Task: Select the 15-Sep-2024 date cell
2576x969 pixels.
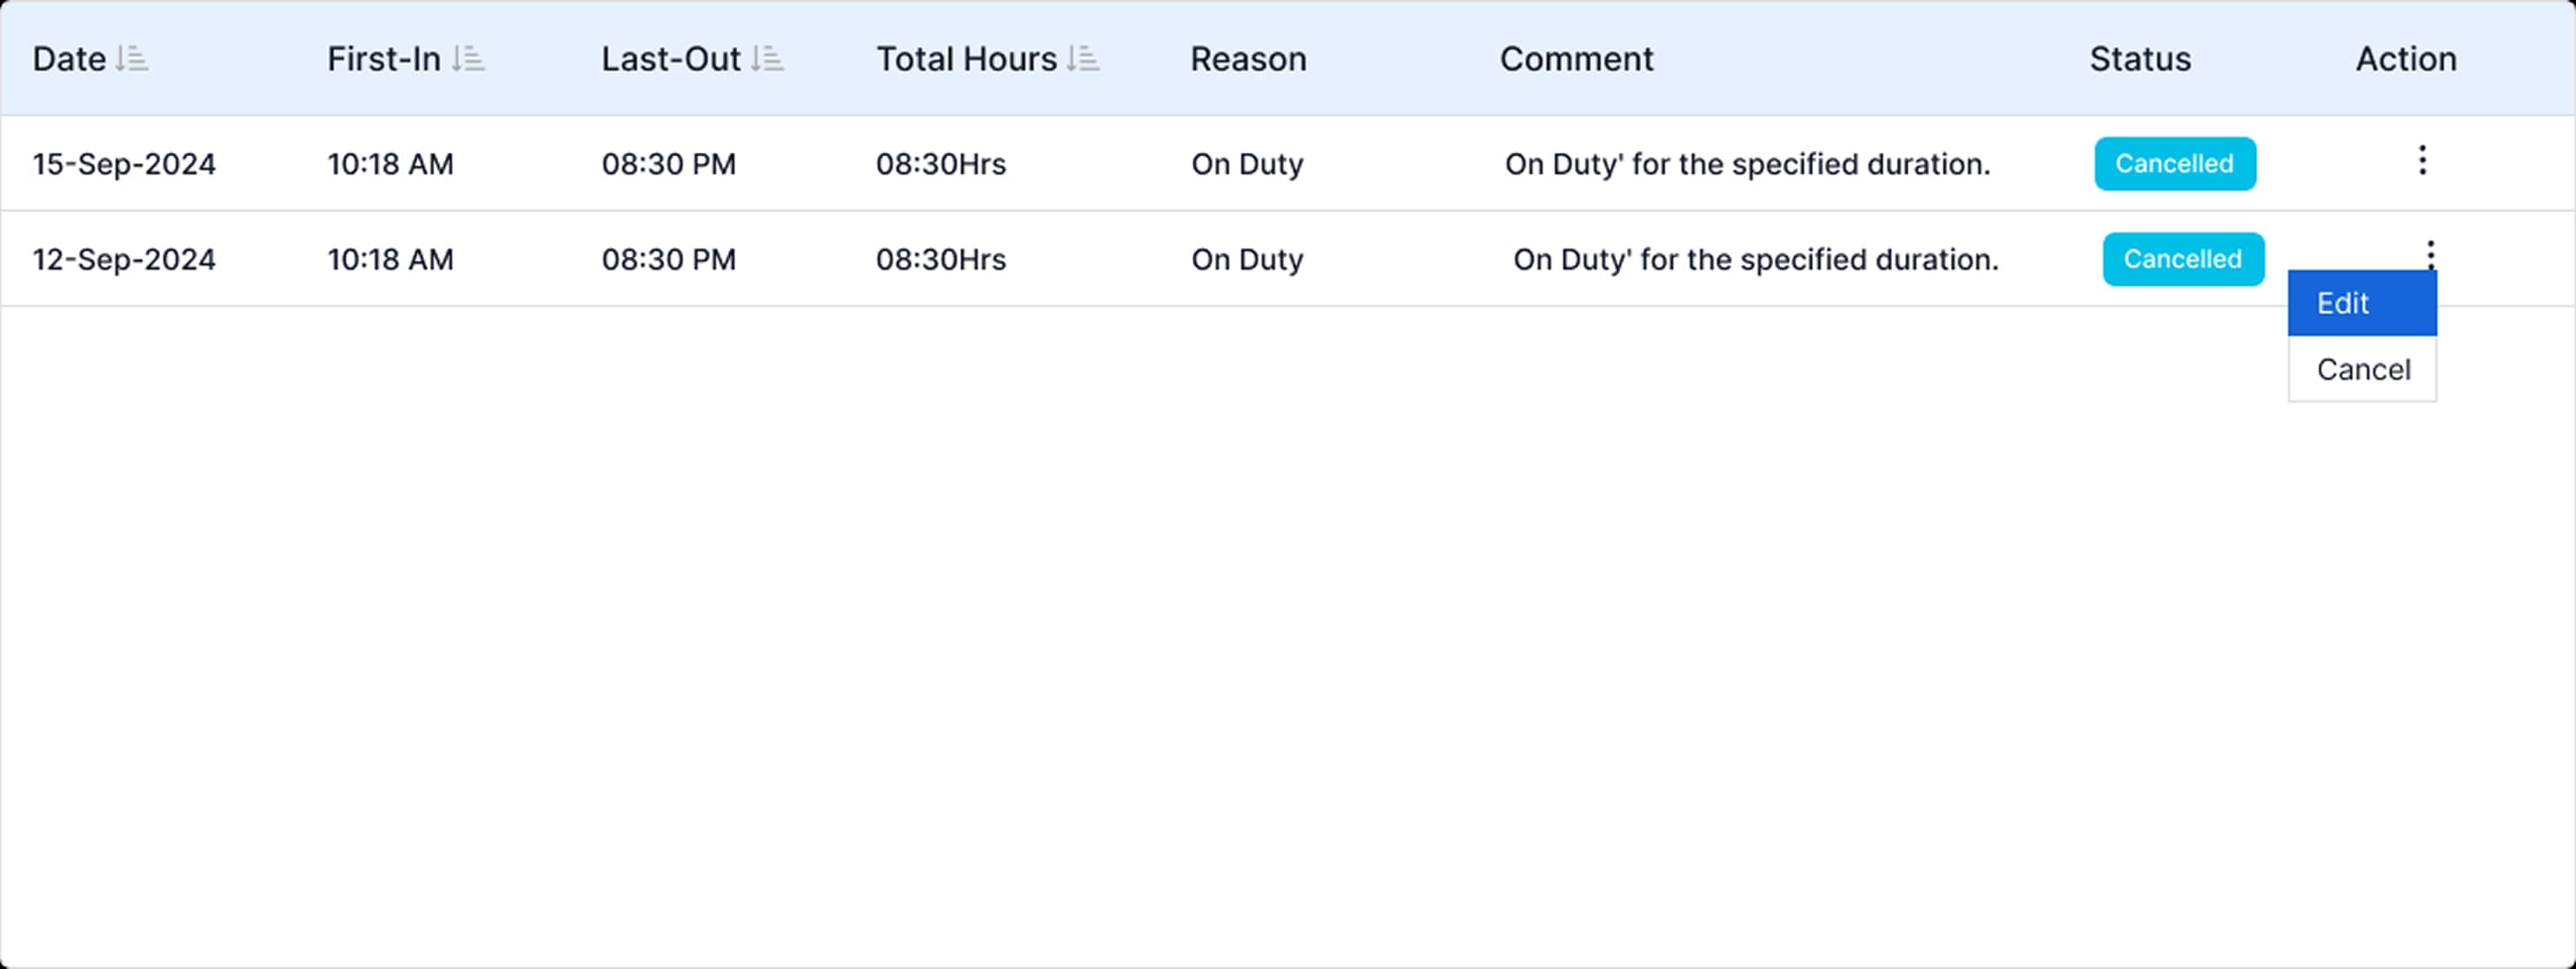Action: click(124, 165)
